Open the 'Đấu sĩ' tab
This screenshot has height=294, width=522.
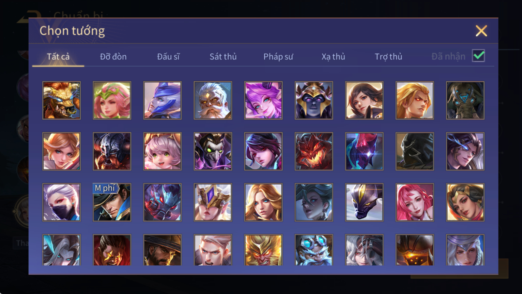coord(168,57)
